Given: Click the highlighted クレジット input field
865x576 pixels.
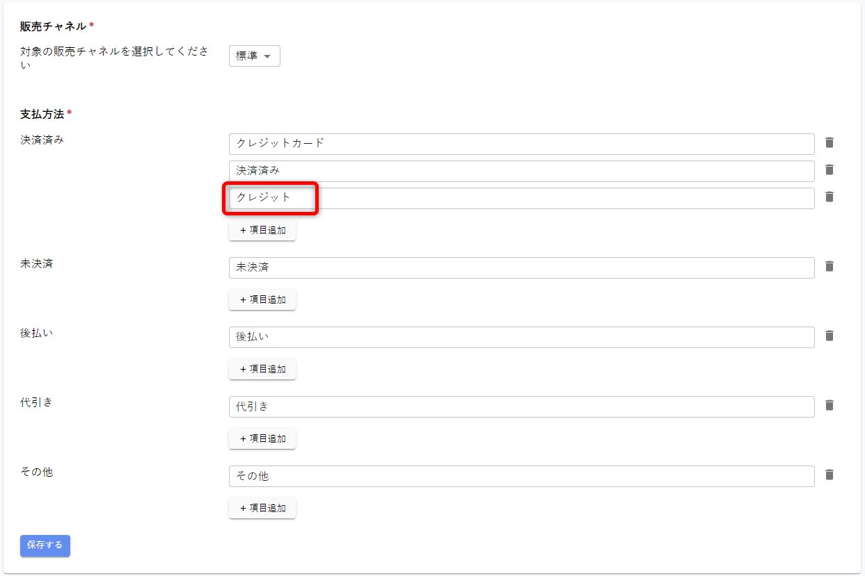Looking at the screenshot, I should [521, 198].
